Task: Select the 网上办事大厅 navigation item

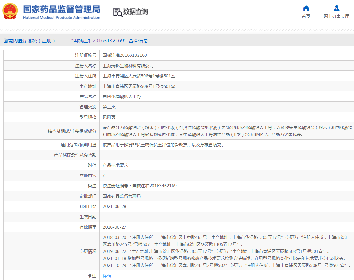Action: tap(336, 17)
